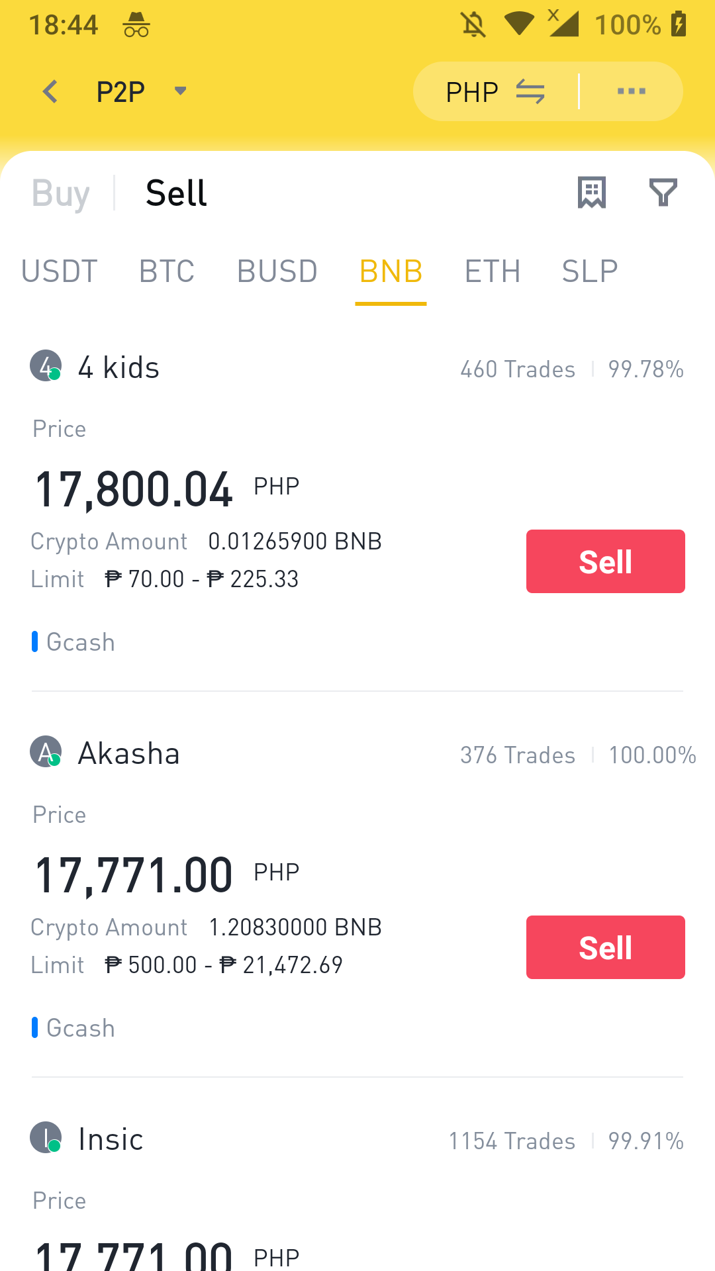Tap the PHP currency swap arrows icon
Screen dimensions: 715x1271
530,91
